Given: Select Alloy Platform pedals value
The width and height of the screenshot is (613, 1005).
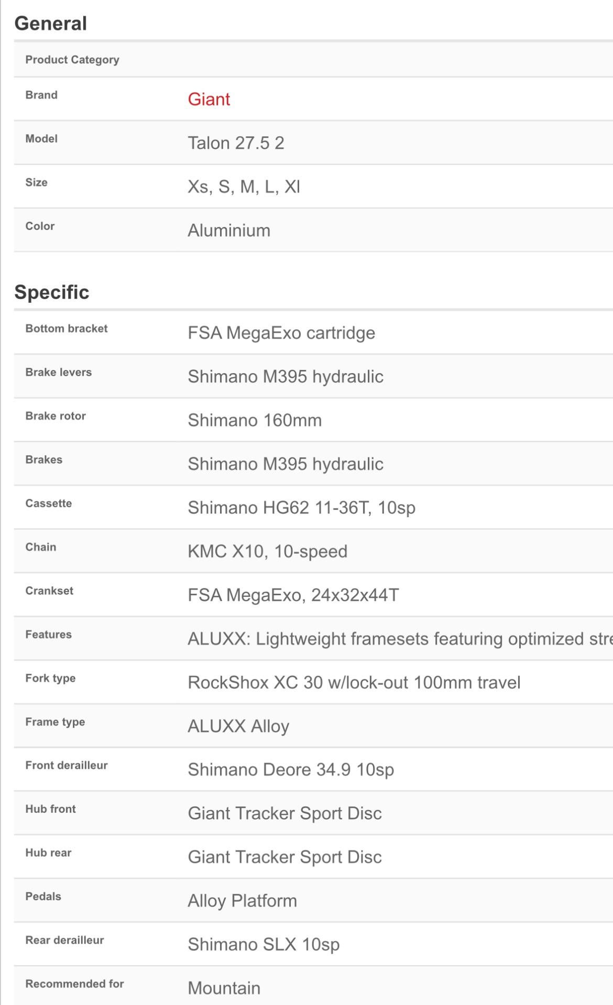Looking at the screenshot, I should pos(242,901).
